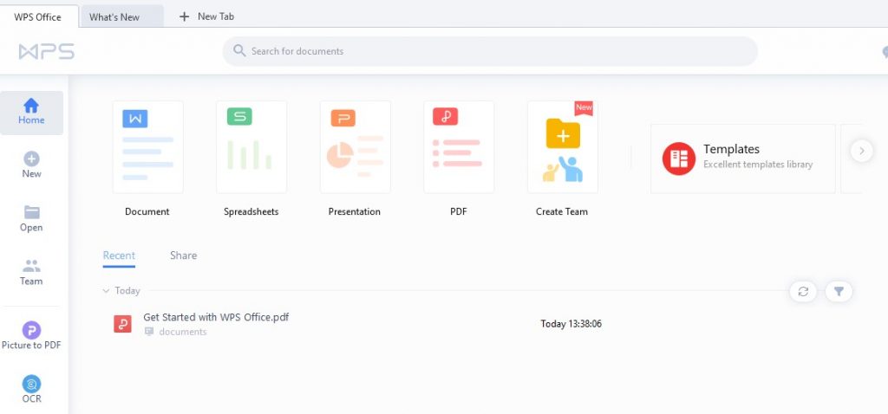Click the Today 13:38:06 timestamp
Image resolution: width=888 pixels, height=414 pixels.
pyautogui.click(x=571, y=324)
